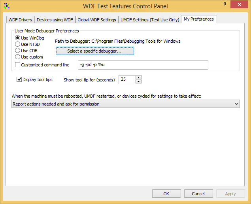Toggle the Display tool tips checkbox
Screen dimensions: 251x204
pyautogui.click(x=19, y=79)
